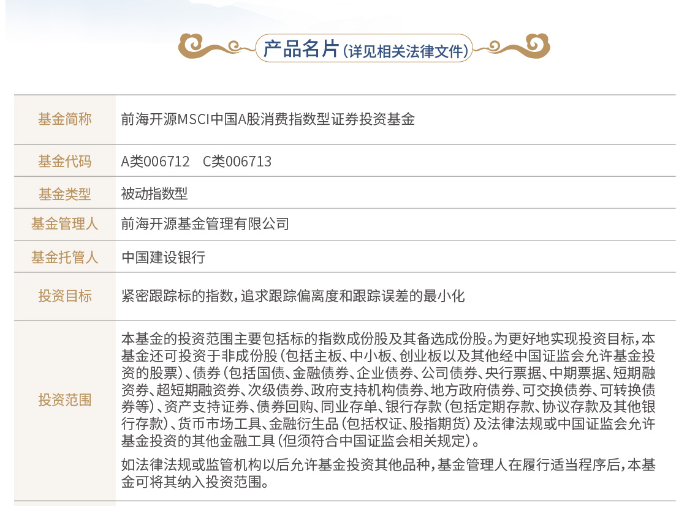Click the 紧密跟踪标的指数 investment objective text
This screenshot has height=506, width=687.
tap(293, 296)
